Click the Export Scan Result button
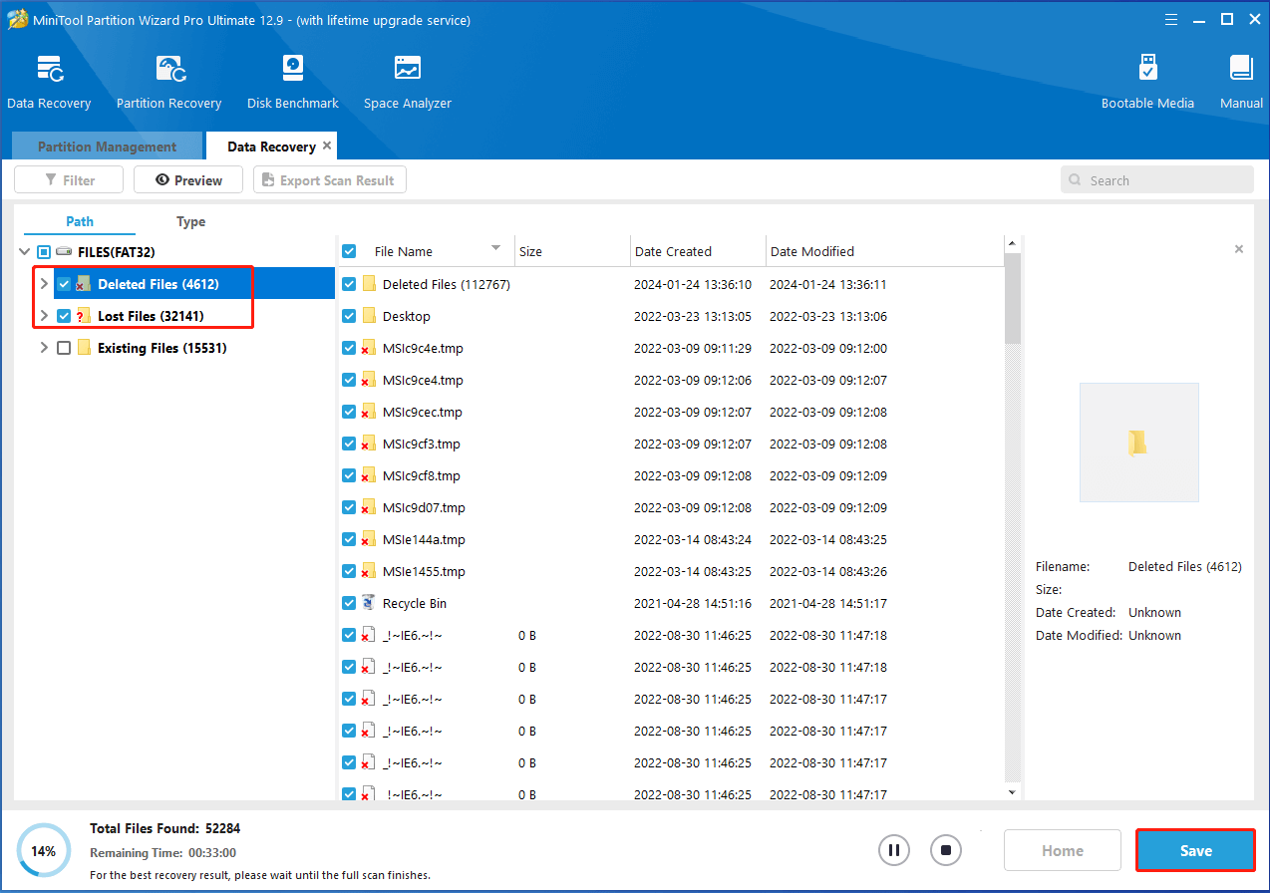The width and height of the screenshot is (1270, 893). click(x=330, y=180)
